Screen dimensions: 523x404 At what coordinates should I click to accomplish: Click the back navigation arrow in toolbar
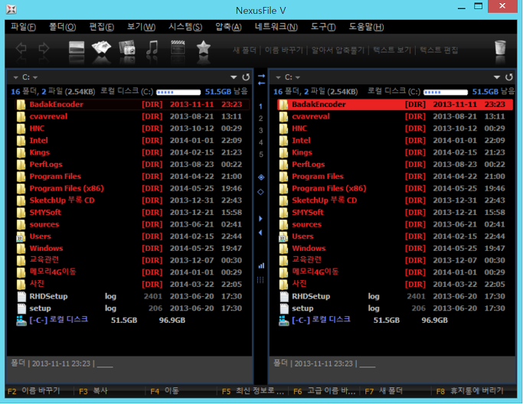(21, 48)
